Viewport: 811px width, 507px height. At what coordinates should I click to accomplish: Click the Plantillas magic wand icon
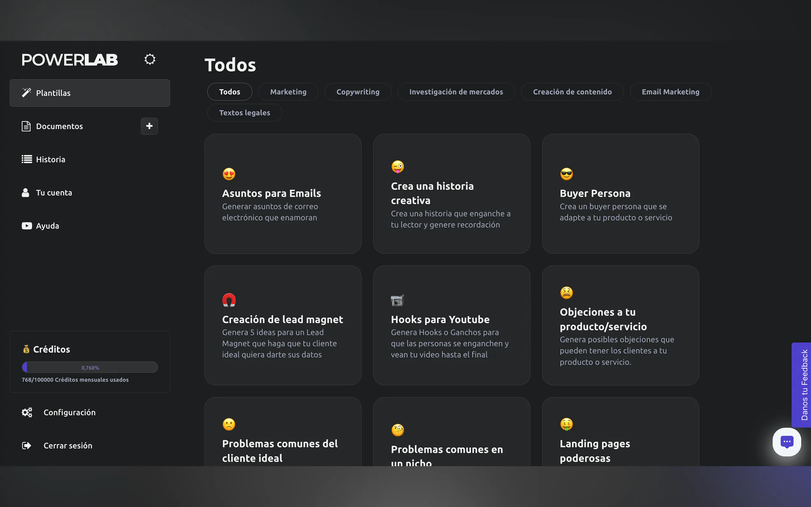(x=27, y=93)
